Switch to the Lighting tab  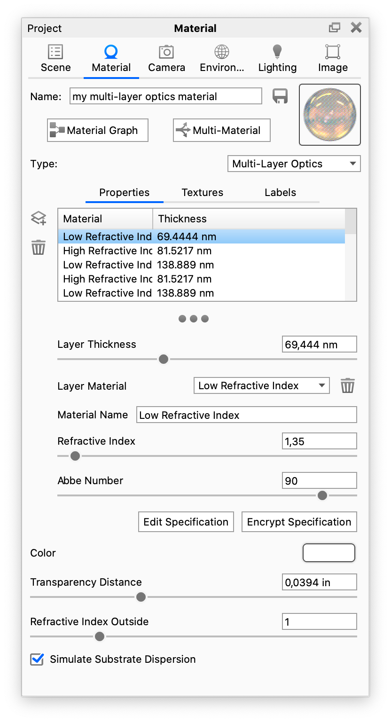click(277, 59)
